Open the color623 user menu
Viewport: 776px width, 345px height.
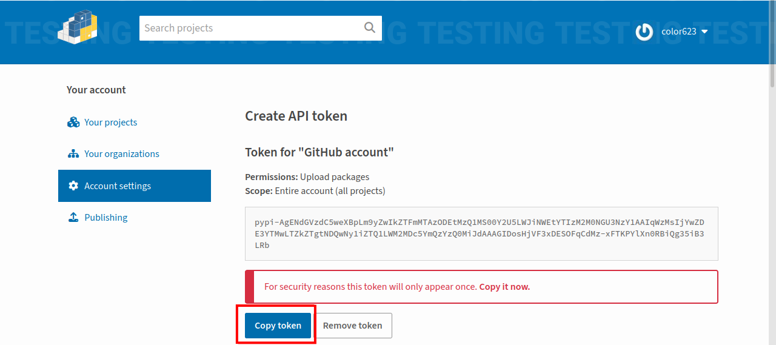point(672,32)
